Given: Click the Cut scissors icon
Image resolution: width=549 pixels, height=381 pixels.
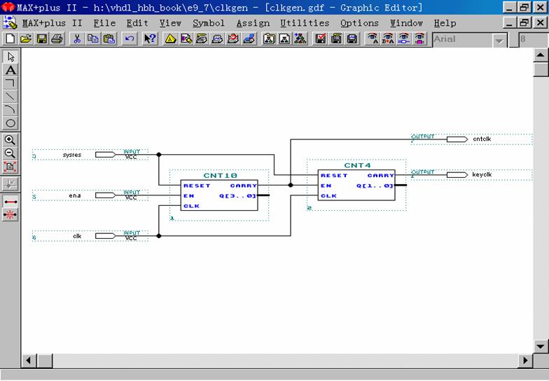Looking at the screenshot, I should [77, 39].
